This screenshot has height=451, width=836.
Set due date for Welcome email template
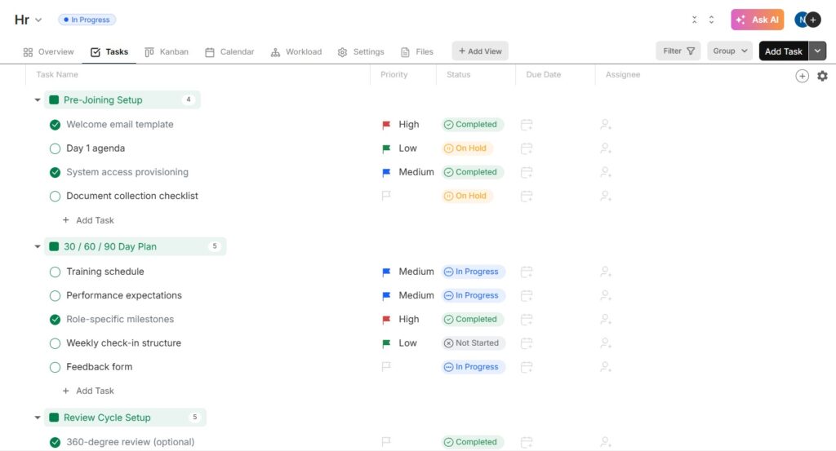(527, 125)
